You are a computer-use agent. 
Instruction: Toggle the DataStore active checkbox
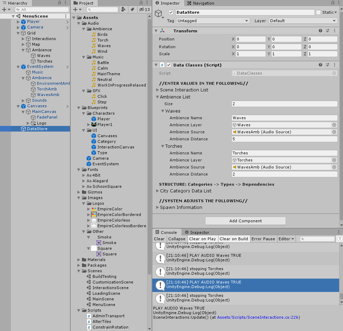pyautogui.click(x=171, y=12)
